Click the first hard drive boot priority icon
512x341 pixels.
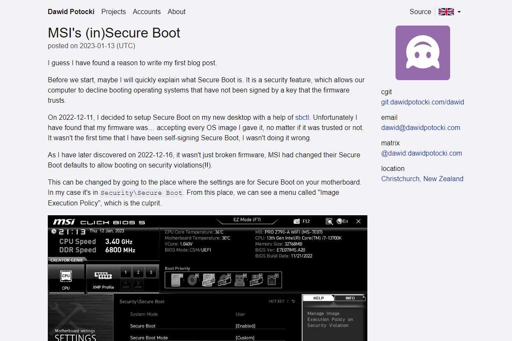coord(176,280)
